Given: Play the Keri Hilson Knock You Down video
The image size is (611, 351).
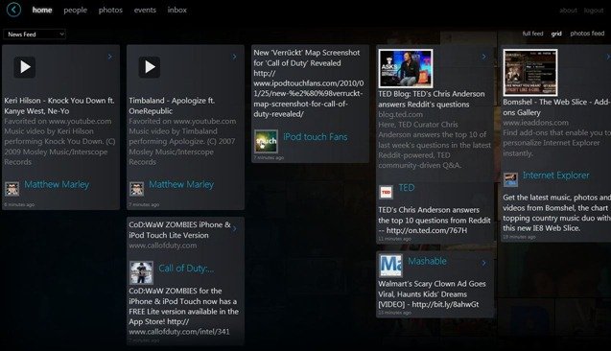Looking at the screenshot, I should coord(25,67).
